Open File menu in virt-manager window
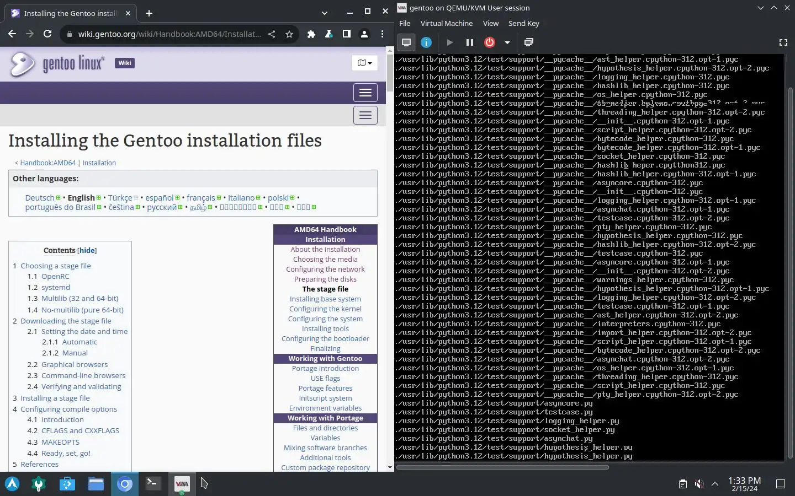The height and width of the screenshot is (496, 795). pos(405,23)
